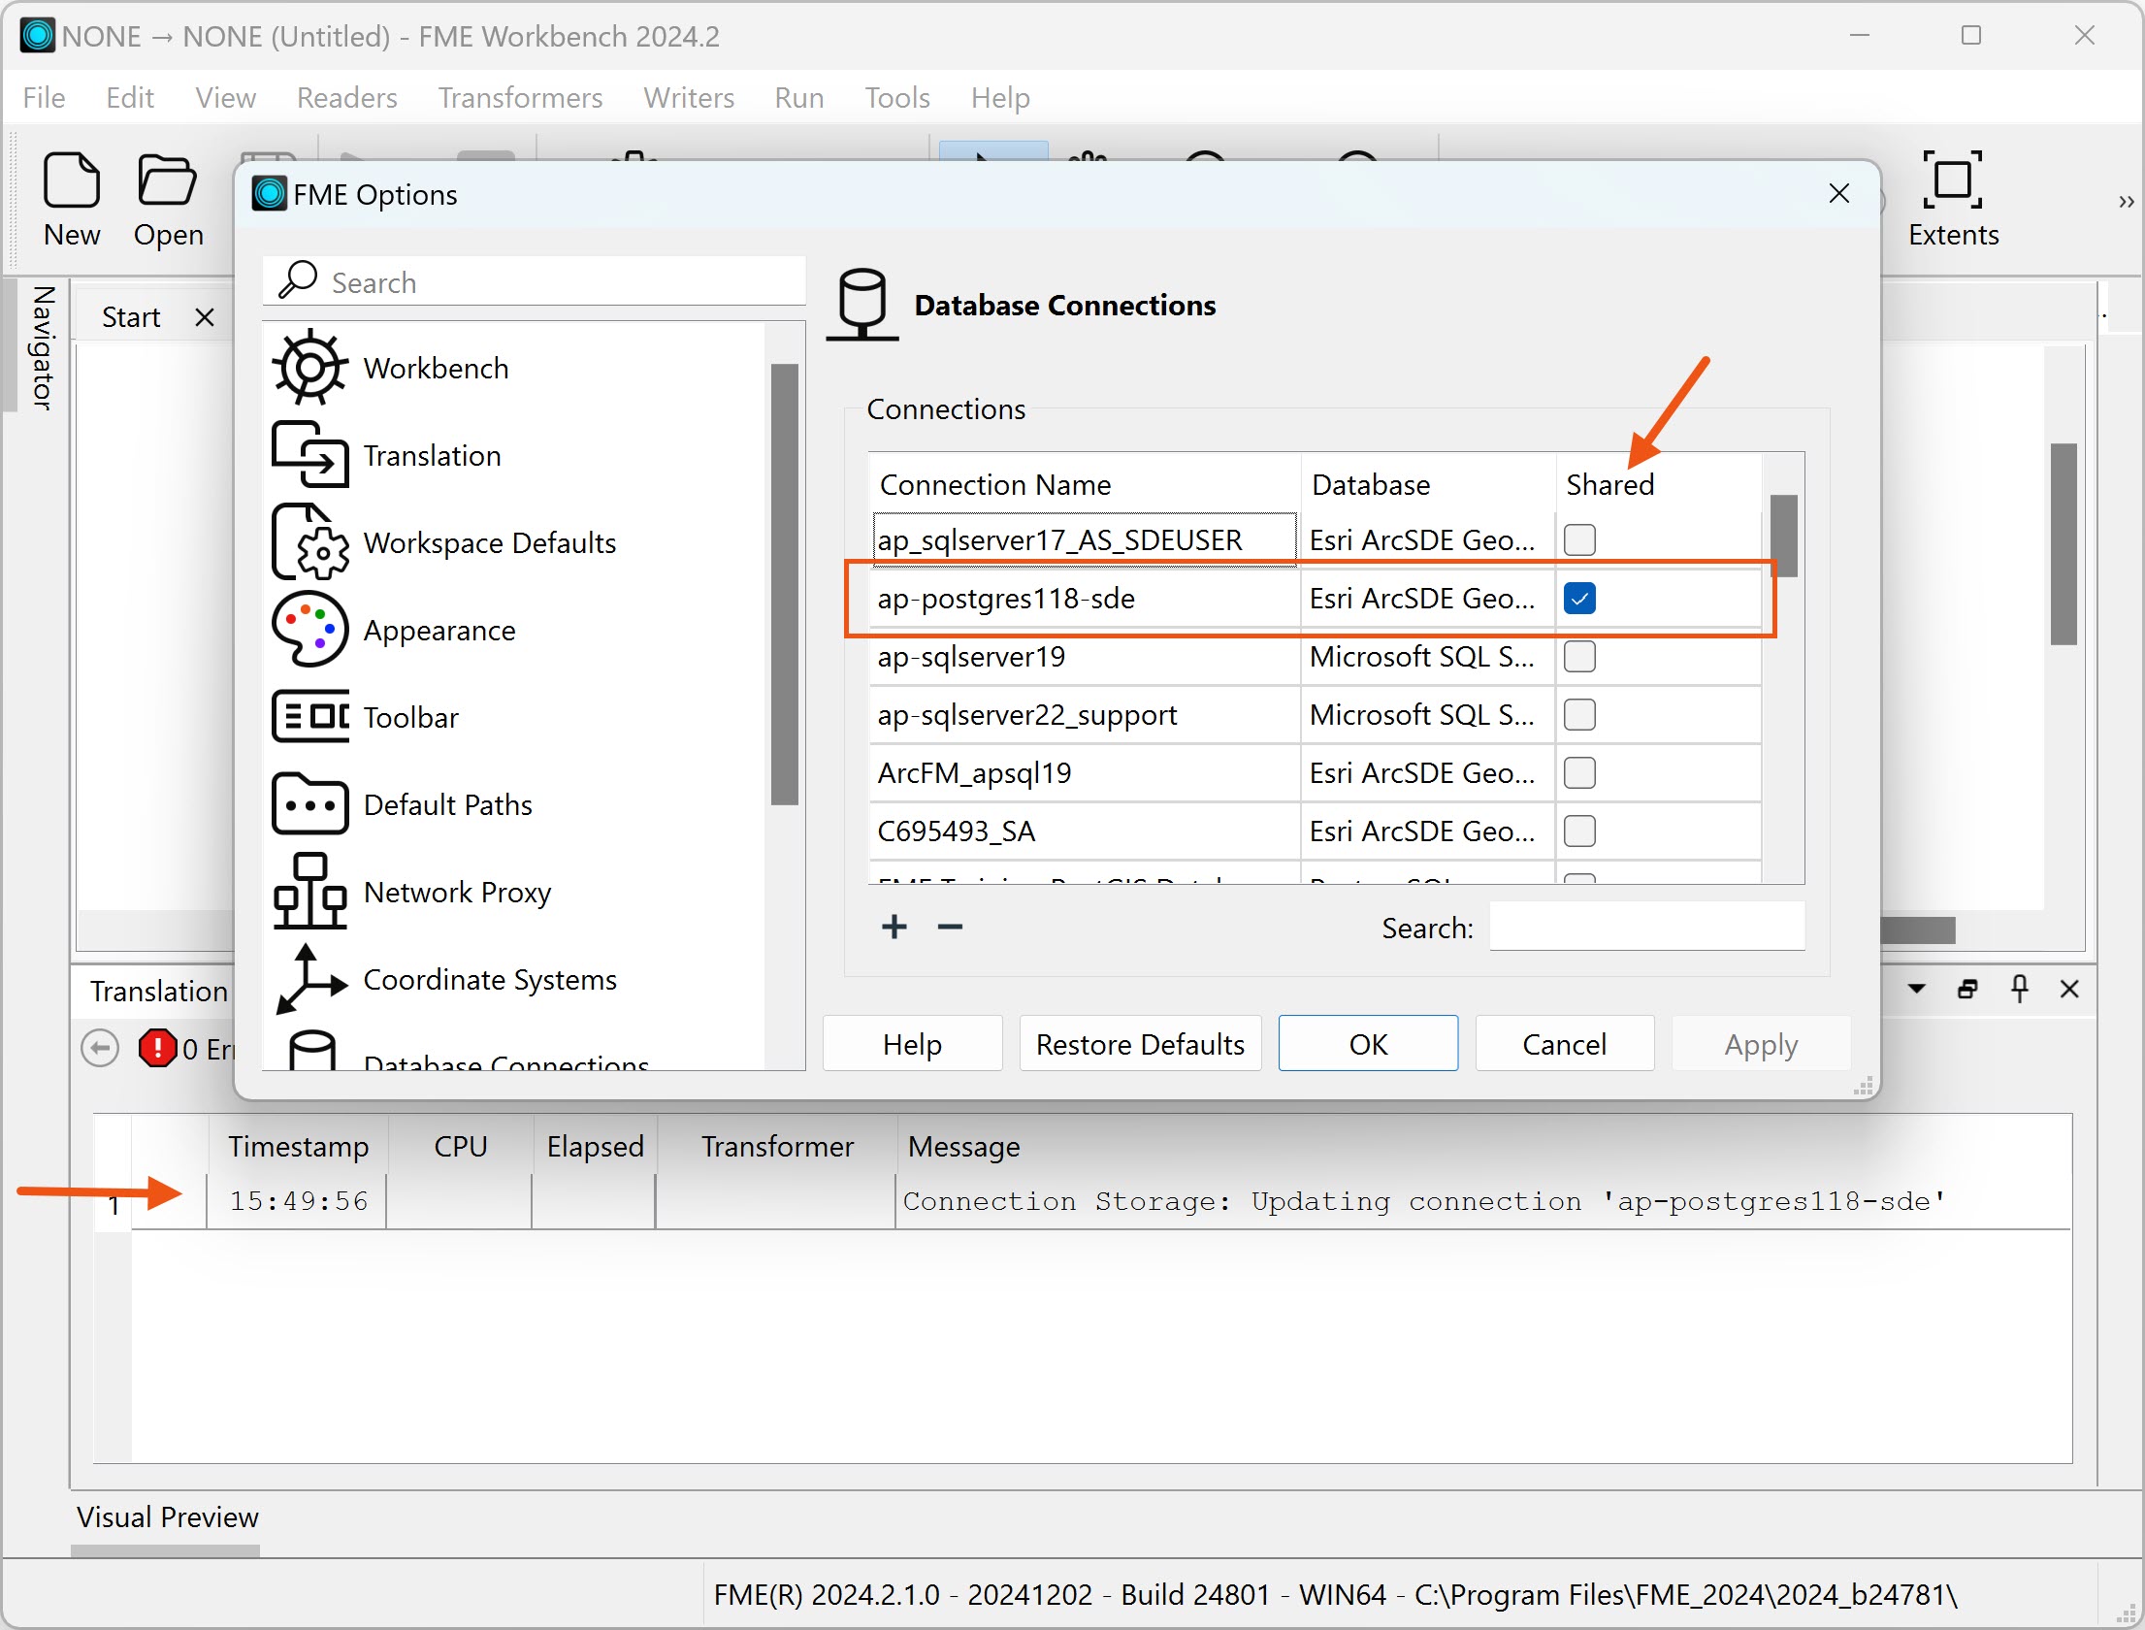Click the options category list scrollbar
Image resolution: width=2145 pixels, height=1630 pixels.
784,584
